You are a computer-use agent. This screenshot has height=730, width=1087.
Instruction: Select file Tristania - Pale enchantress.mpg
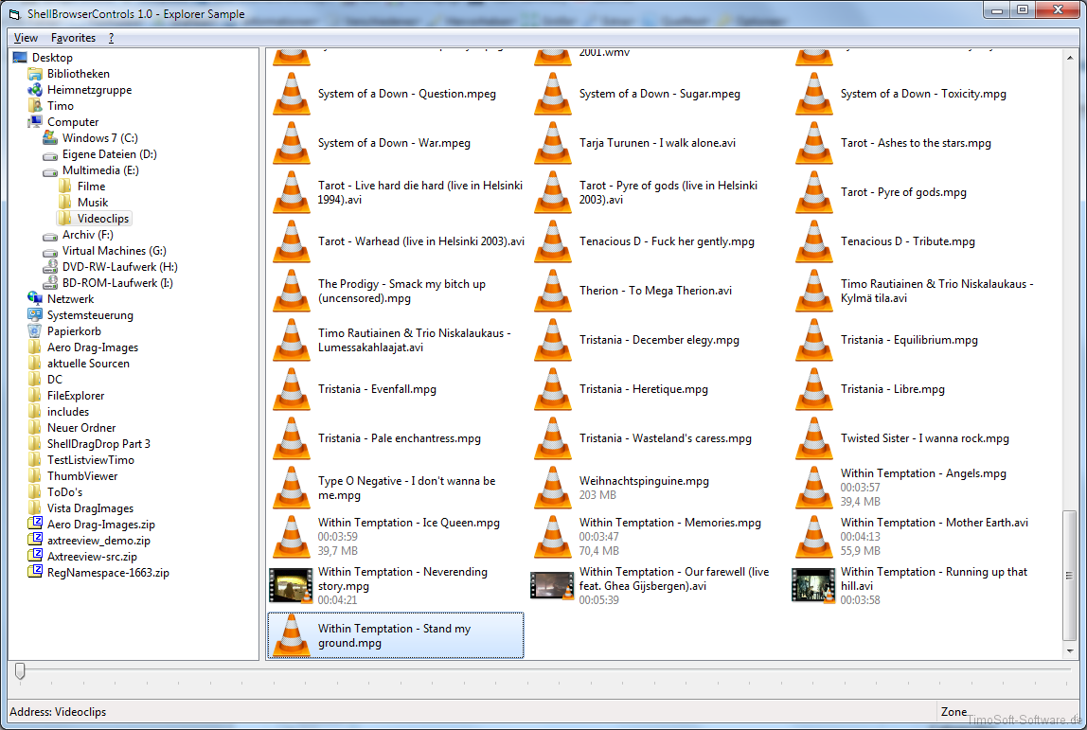coord(400,438)
